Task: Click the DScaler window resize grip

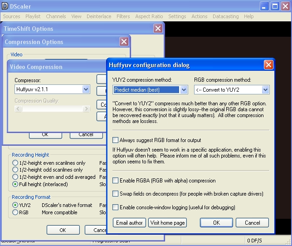Action: (289, 242)
